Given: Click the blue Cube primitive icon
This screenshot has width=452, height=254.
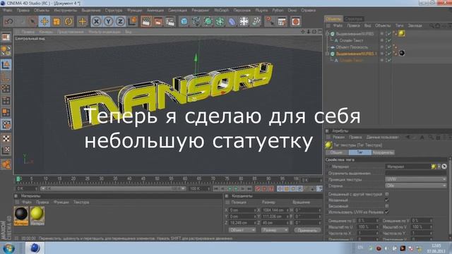Looking at the screenshot, I should [184, 21].
